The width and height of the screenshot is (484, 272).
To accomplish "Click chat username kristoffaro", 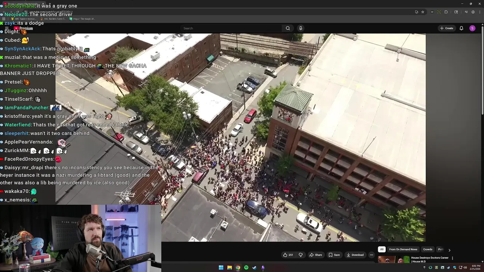I will tap(17, 116).
